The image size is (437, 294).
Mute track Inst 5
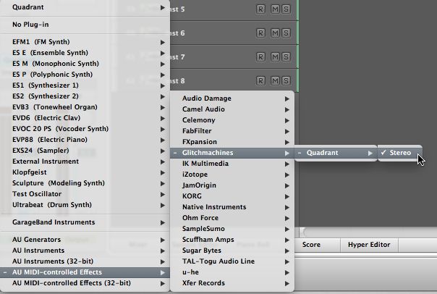[x=275, y=9]
